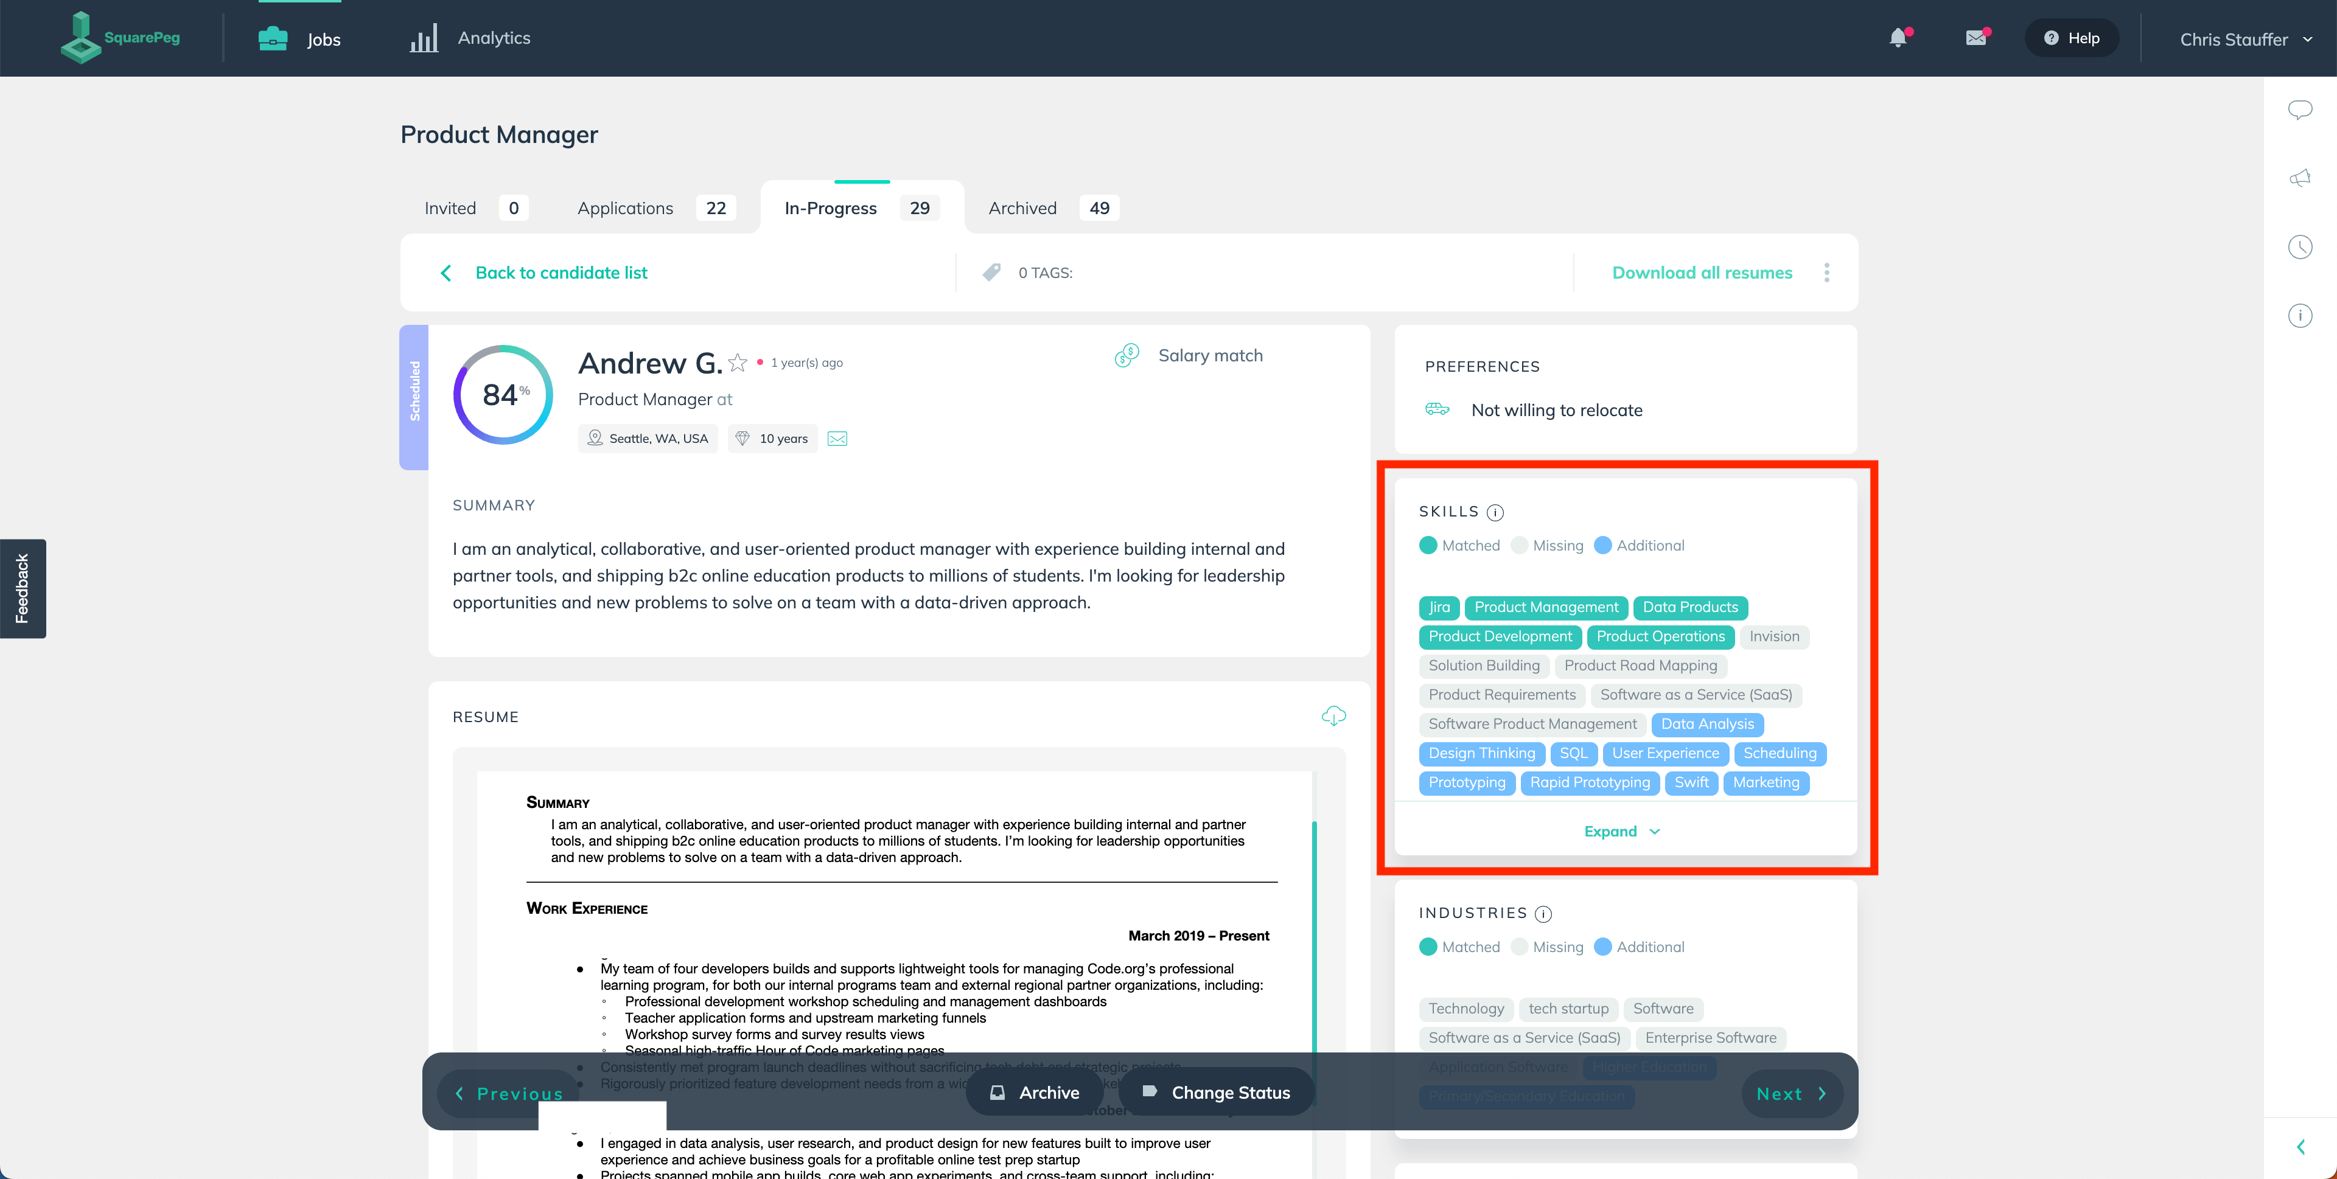Open the notifications bell
Viewport: 2337px width, 1179px height.
point(1898,37)
